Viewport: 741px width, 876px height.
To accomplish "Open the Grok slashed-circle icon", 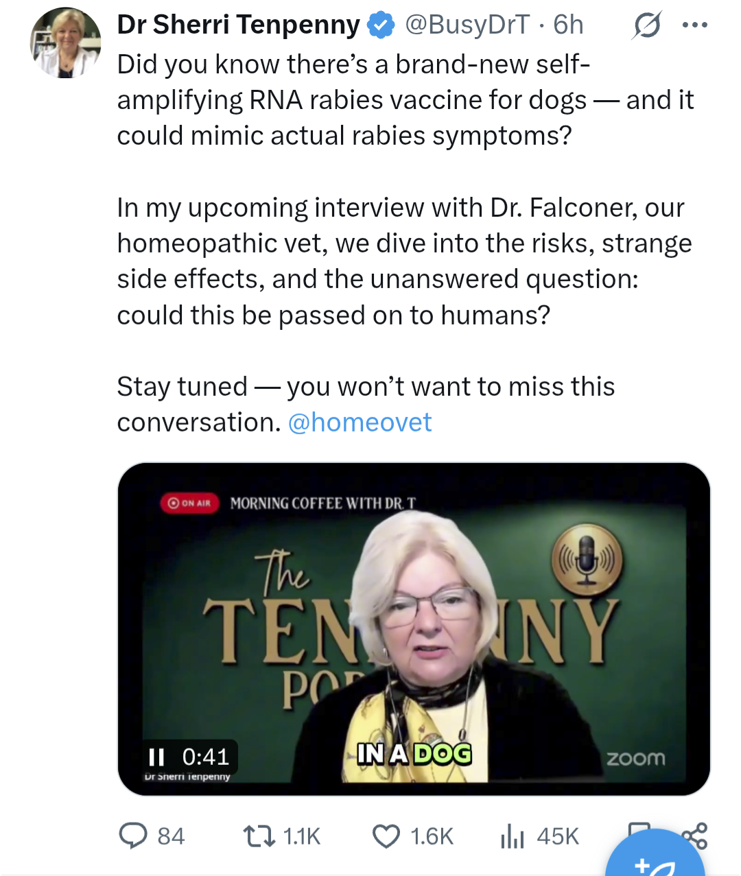I will point(646,25).
